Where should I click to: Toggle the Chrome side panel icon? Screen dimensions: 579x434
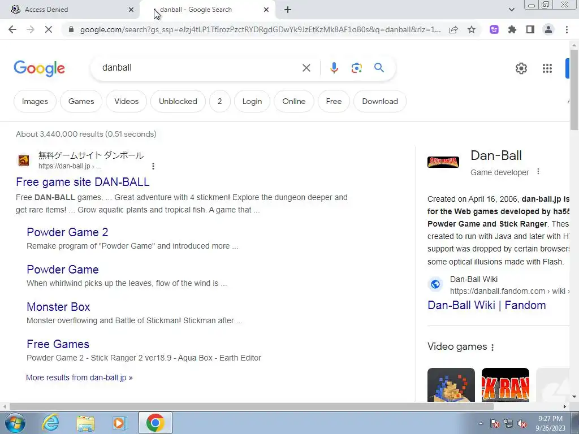[x=530, y=29]
